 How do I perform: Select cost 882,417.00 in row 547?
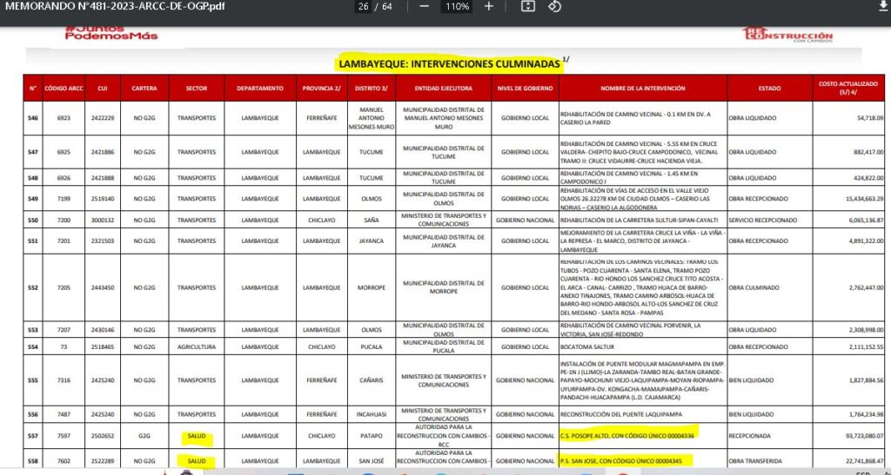pyautogui.click(x=866, y=153)
